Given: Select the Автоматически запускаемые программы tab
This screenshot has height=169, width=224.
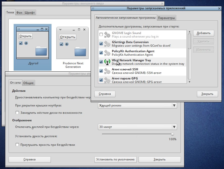Looking at the screenshot, I should pos(126,18).
